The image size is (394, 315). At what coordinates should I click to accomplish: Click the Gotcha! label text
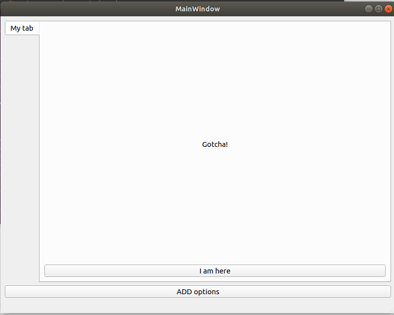[x=215, y=144]
